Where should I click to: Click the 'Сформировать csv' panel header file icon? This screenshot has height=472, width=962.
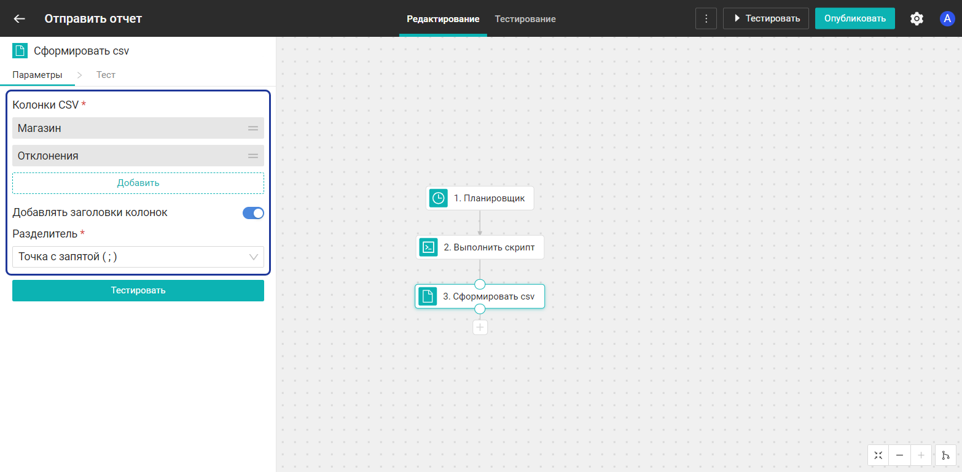20,51
